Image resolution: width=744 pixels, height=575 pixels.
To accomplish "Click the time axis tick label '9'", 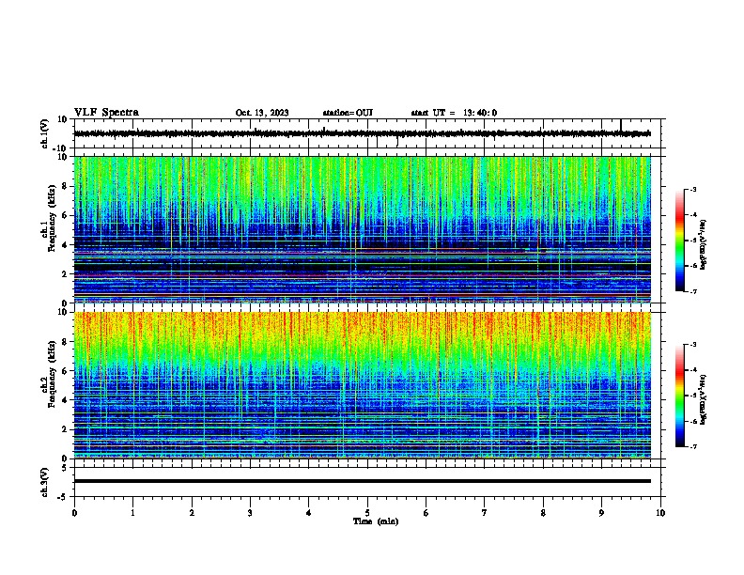I will [601, 513].
